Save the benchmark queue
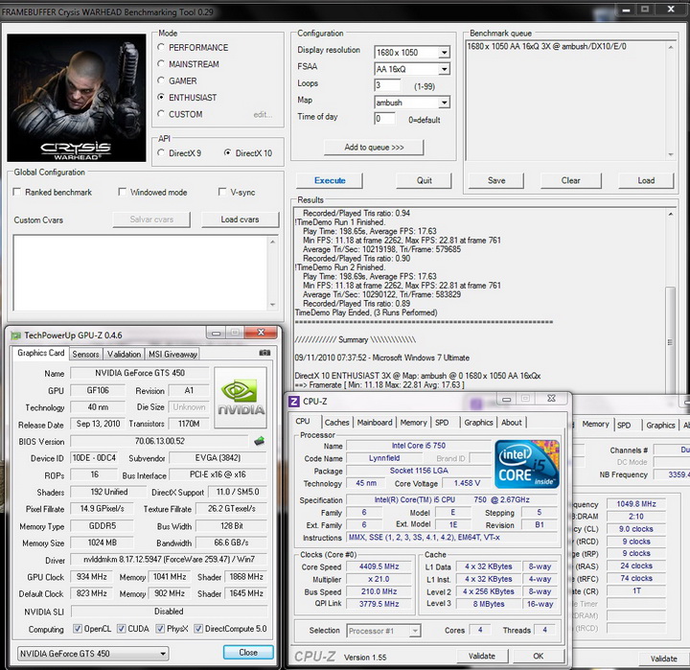The width and height of the screenshot is (690, 670). [496, 180]
